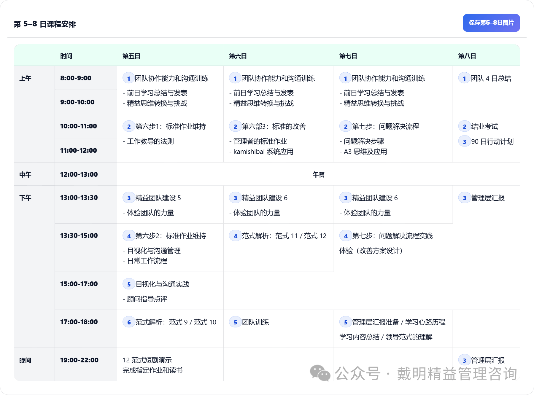Click the number 1 badge beside 团队 4 日总结
This screenshot has width=534, height=395.
(x=464, y=79)
